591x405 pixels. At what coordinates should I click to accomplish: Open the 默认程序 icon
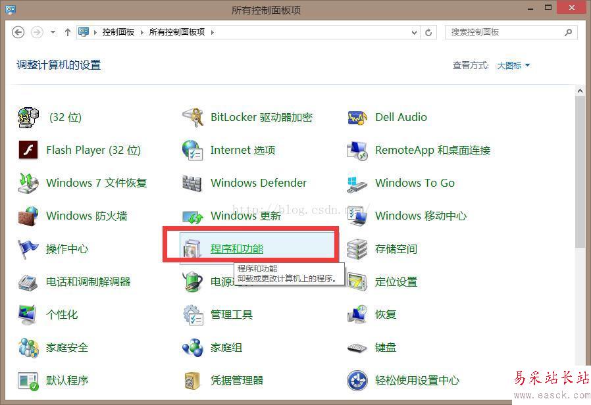pyautogui.click(x=28, y=381)
